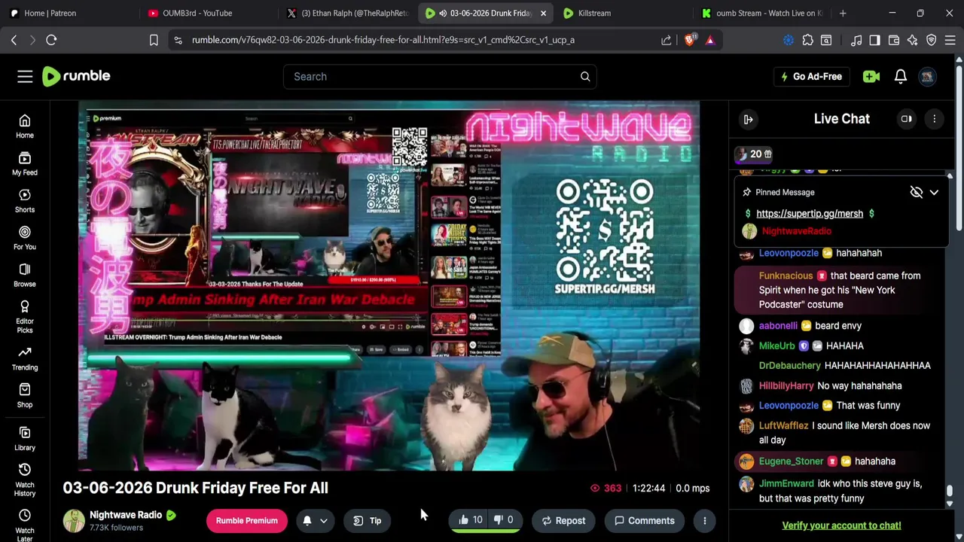This screenshot has height=542, width=964.
Task: Open Live Chat three-dot options menu
Action: (x=935, y=119)
